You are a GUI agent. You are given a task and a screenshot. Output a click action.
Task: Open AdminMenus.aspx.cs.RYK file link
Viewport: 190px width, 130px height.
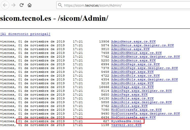133,41
